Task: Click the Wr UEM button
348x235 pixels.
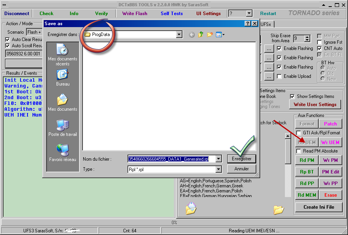Action: click(x=331, y=142)
